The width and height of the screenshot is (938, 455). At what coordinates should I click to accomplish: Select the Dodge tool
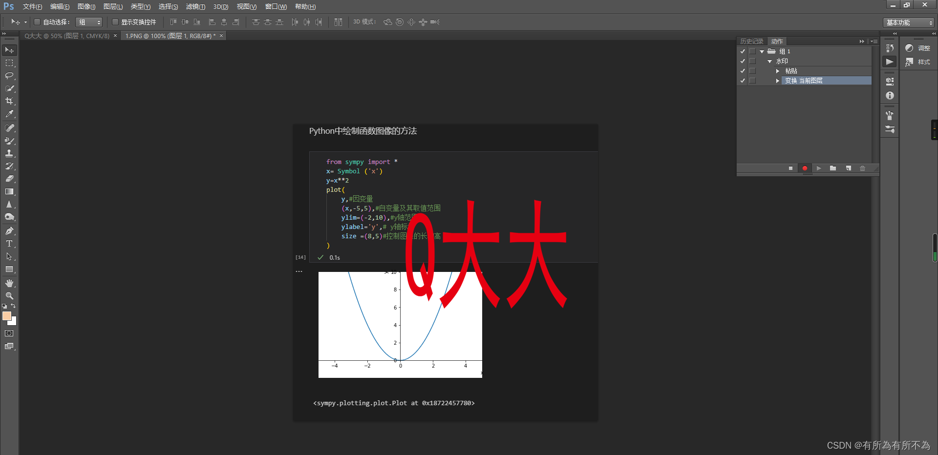[x=9, y=217]
